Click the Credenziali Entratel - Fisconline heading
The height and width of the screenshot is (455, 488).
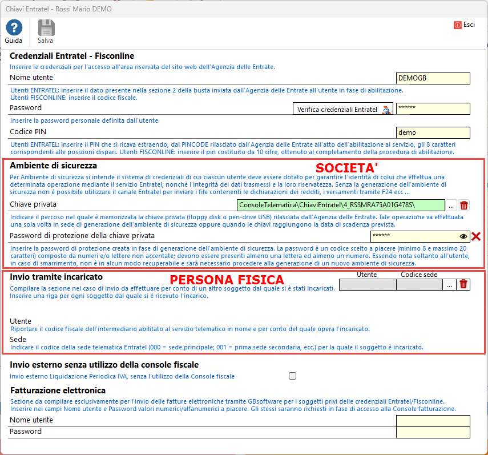[x=72, y=56]
